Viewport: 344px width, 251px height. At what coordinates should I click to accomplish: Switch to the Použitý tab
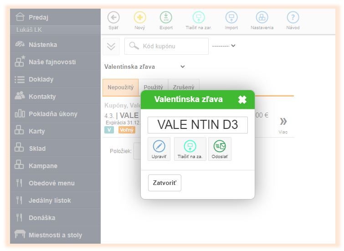(154, 87)
